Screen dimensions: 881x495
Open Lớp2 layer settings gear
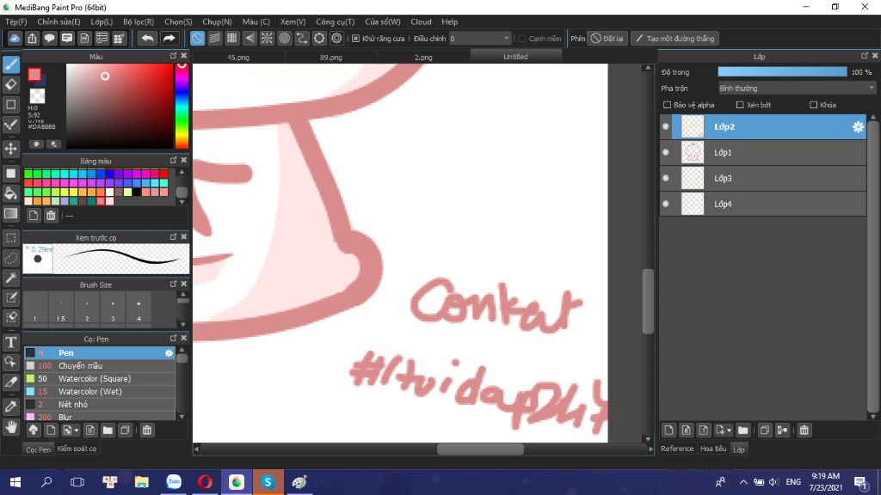858,127
